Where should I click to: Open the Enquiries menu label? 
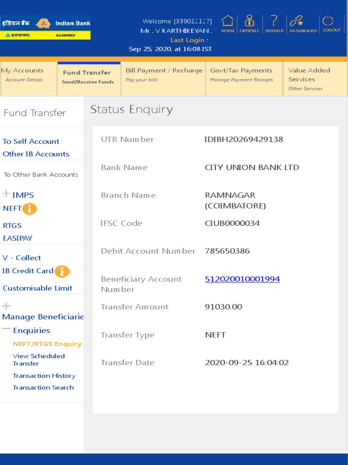point(31,331)
